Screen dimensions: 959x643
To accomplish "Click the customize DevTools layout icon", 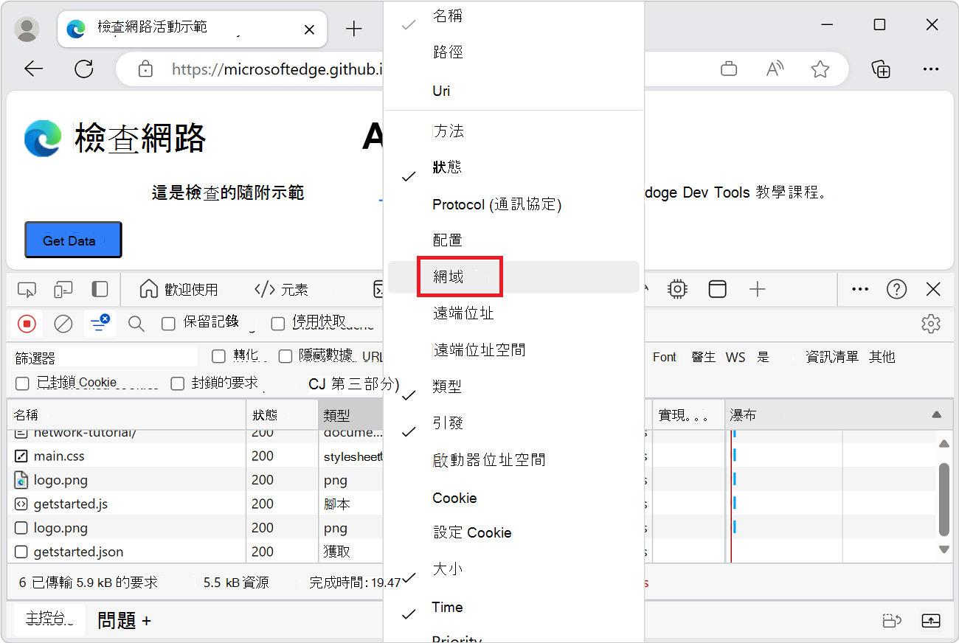I will 717,289.
